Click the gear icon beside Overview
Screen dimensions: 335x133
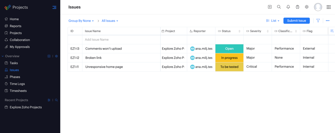(x=56, y=56)
